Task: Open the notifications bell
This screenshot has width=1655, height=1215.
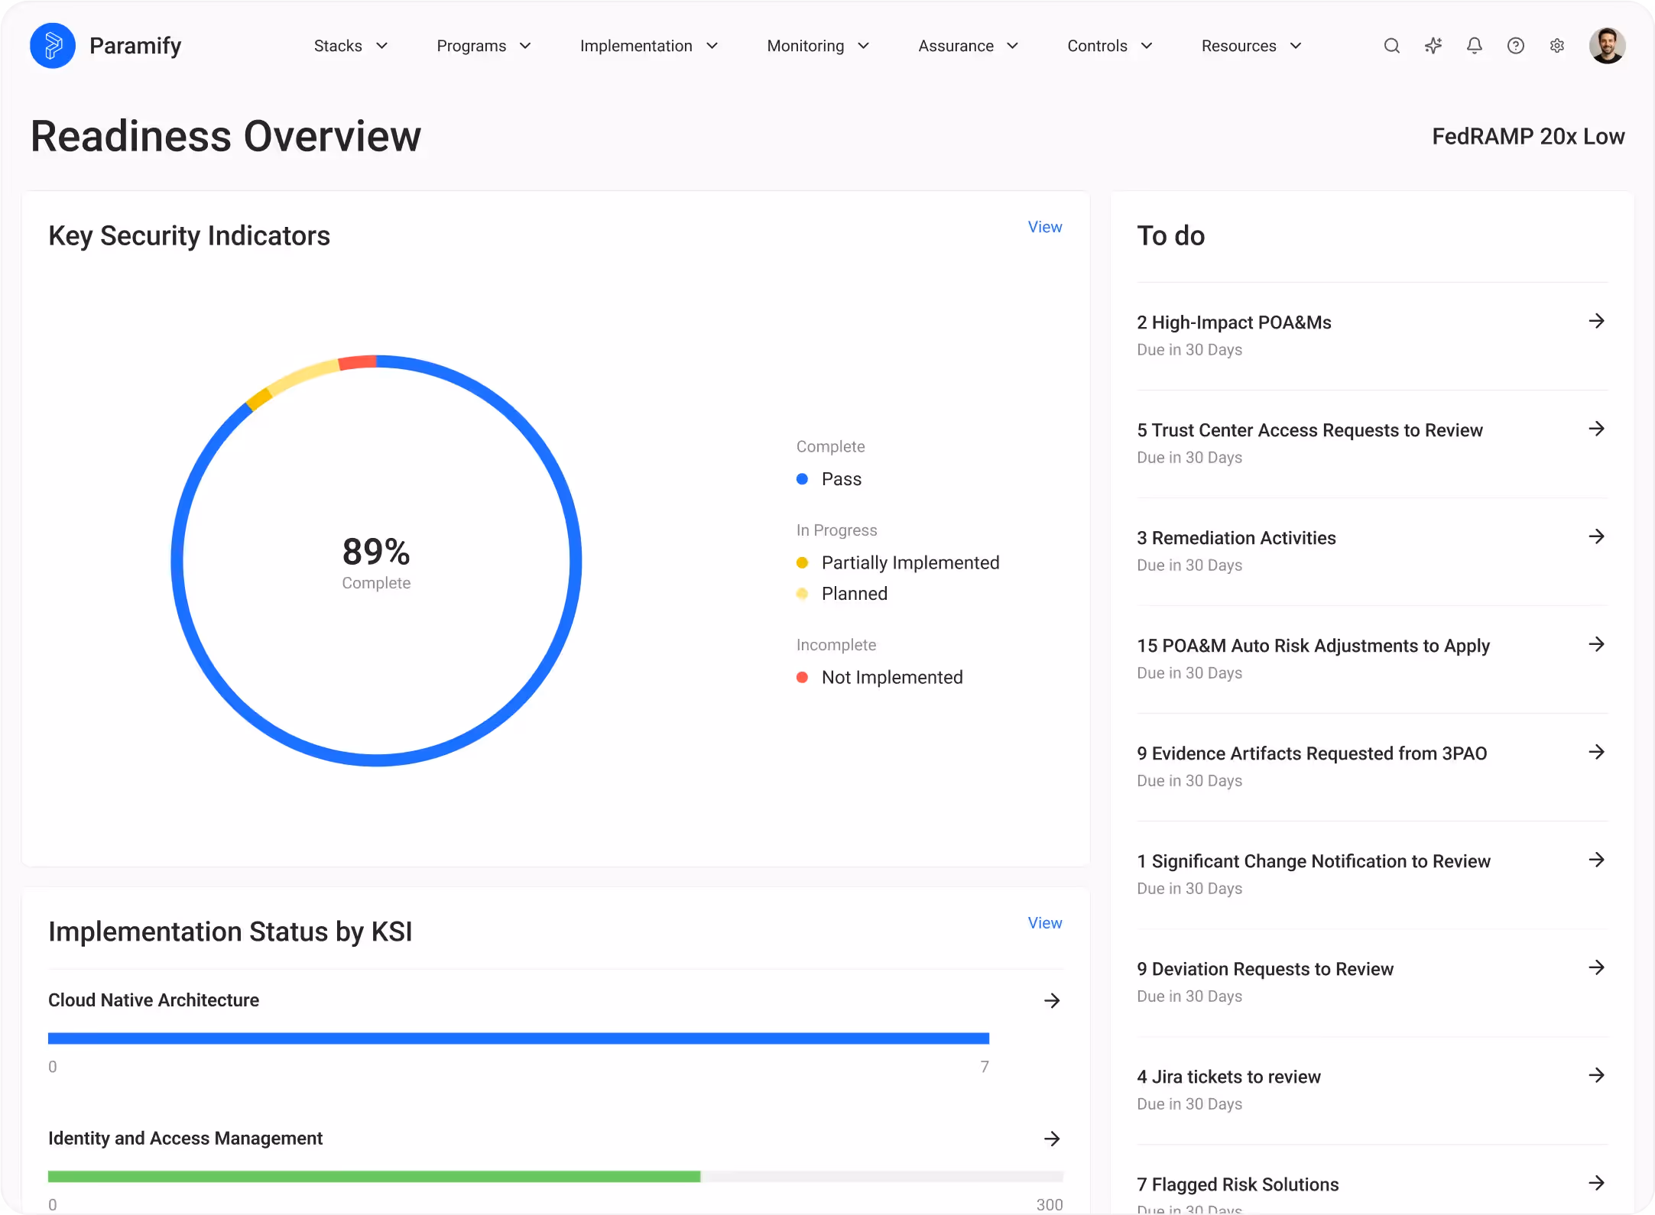Action: pos(1475,46)
